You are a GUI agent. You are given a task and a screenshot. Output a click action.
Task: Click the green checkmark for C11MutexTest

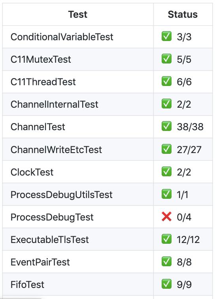tap(166, 59)
